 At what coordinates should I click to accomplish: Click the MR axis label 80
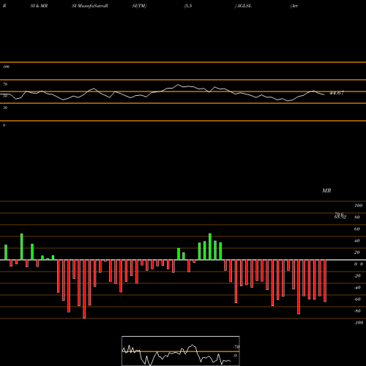point(356,217)
